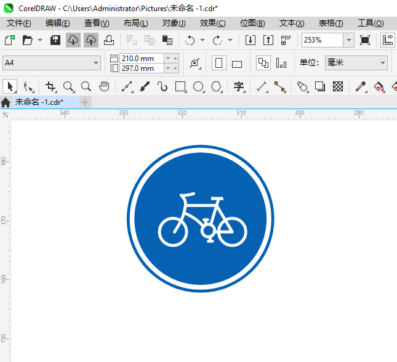Image resolution: width=397 pixels, height=362 pixels.
Task: Click the Import icon
Action: (251, 40)
